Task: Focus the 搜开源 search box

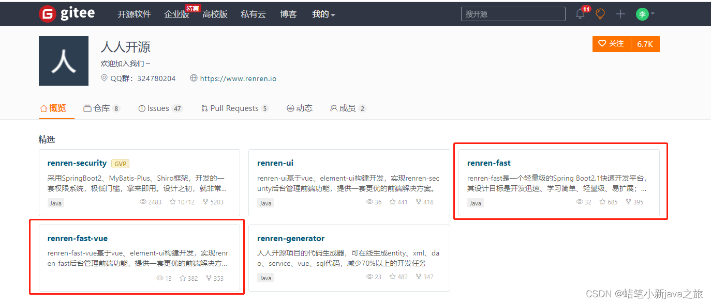Action: 513,14
